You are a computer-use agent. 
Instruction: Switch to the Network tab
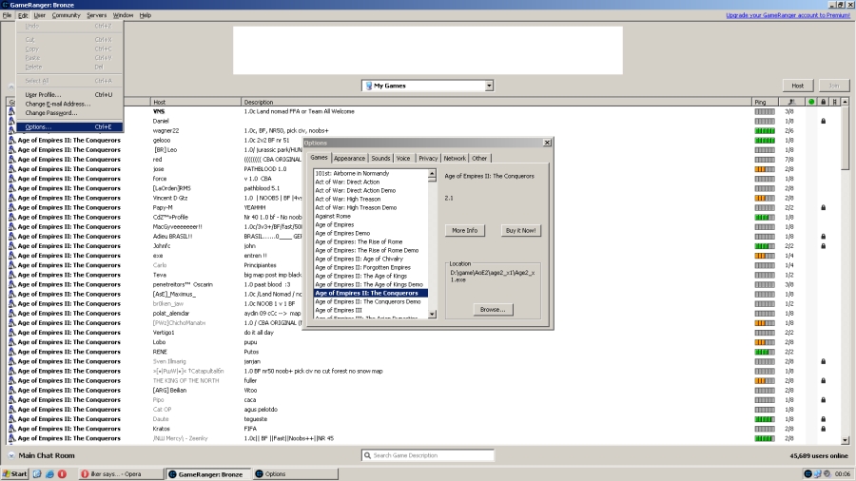pyautogui.click(x=455, y=158)
